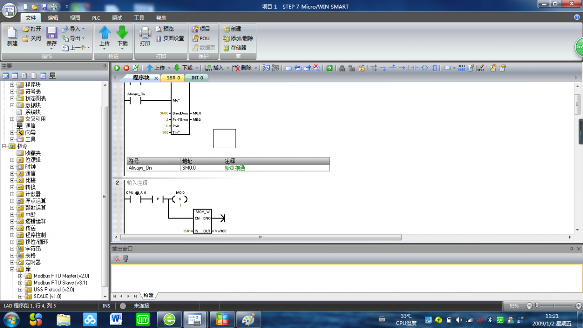The height and width of the screenshot is (328, 583).
Task: Switch to the 编辑 ribbon tab
Action: pos(53,18)
